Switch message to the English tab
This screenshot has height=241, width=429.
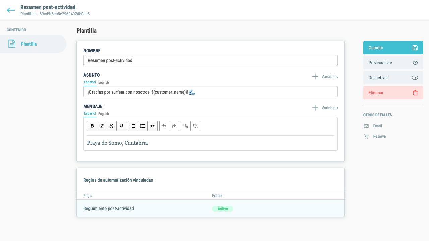[103, 114]
